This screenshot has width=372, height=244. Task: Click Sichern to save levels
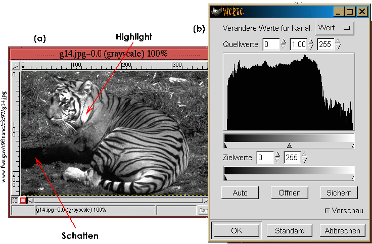(x=339, y=192)
